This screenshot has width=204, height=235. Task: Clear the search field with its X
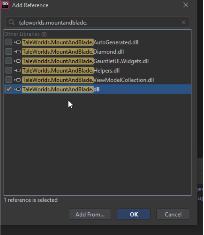[183, 22]
